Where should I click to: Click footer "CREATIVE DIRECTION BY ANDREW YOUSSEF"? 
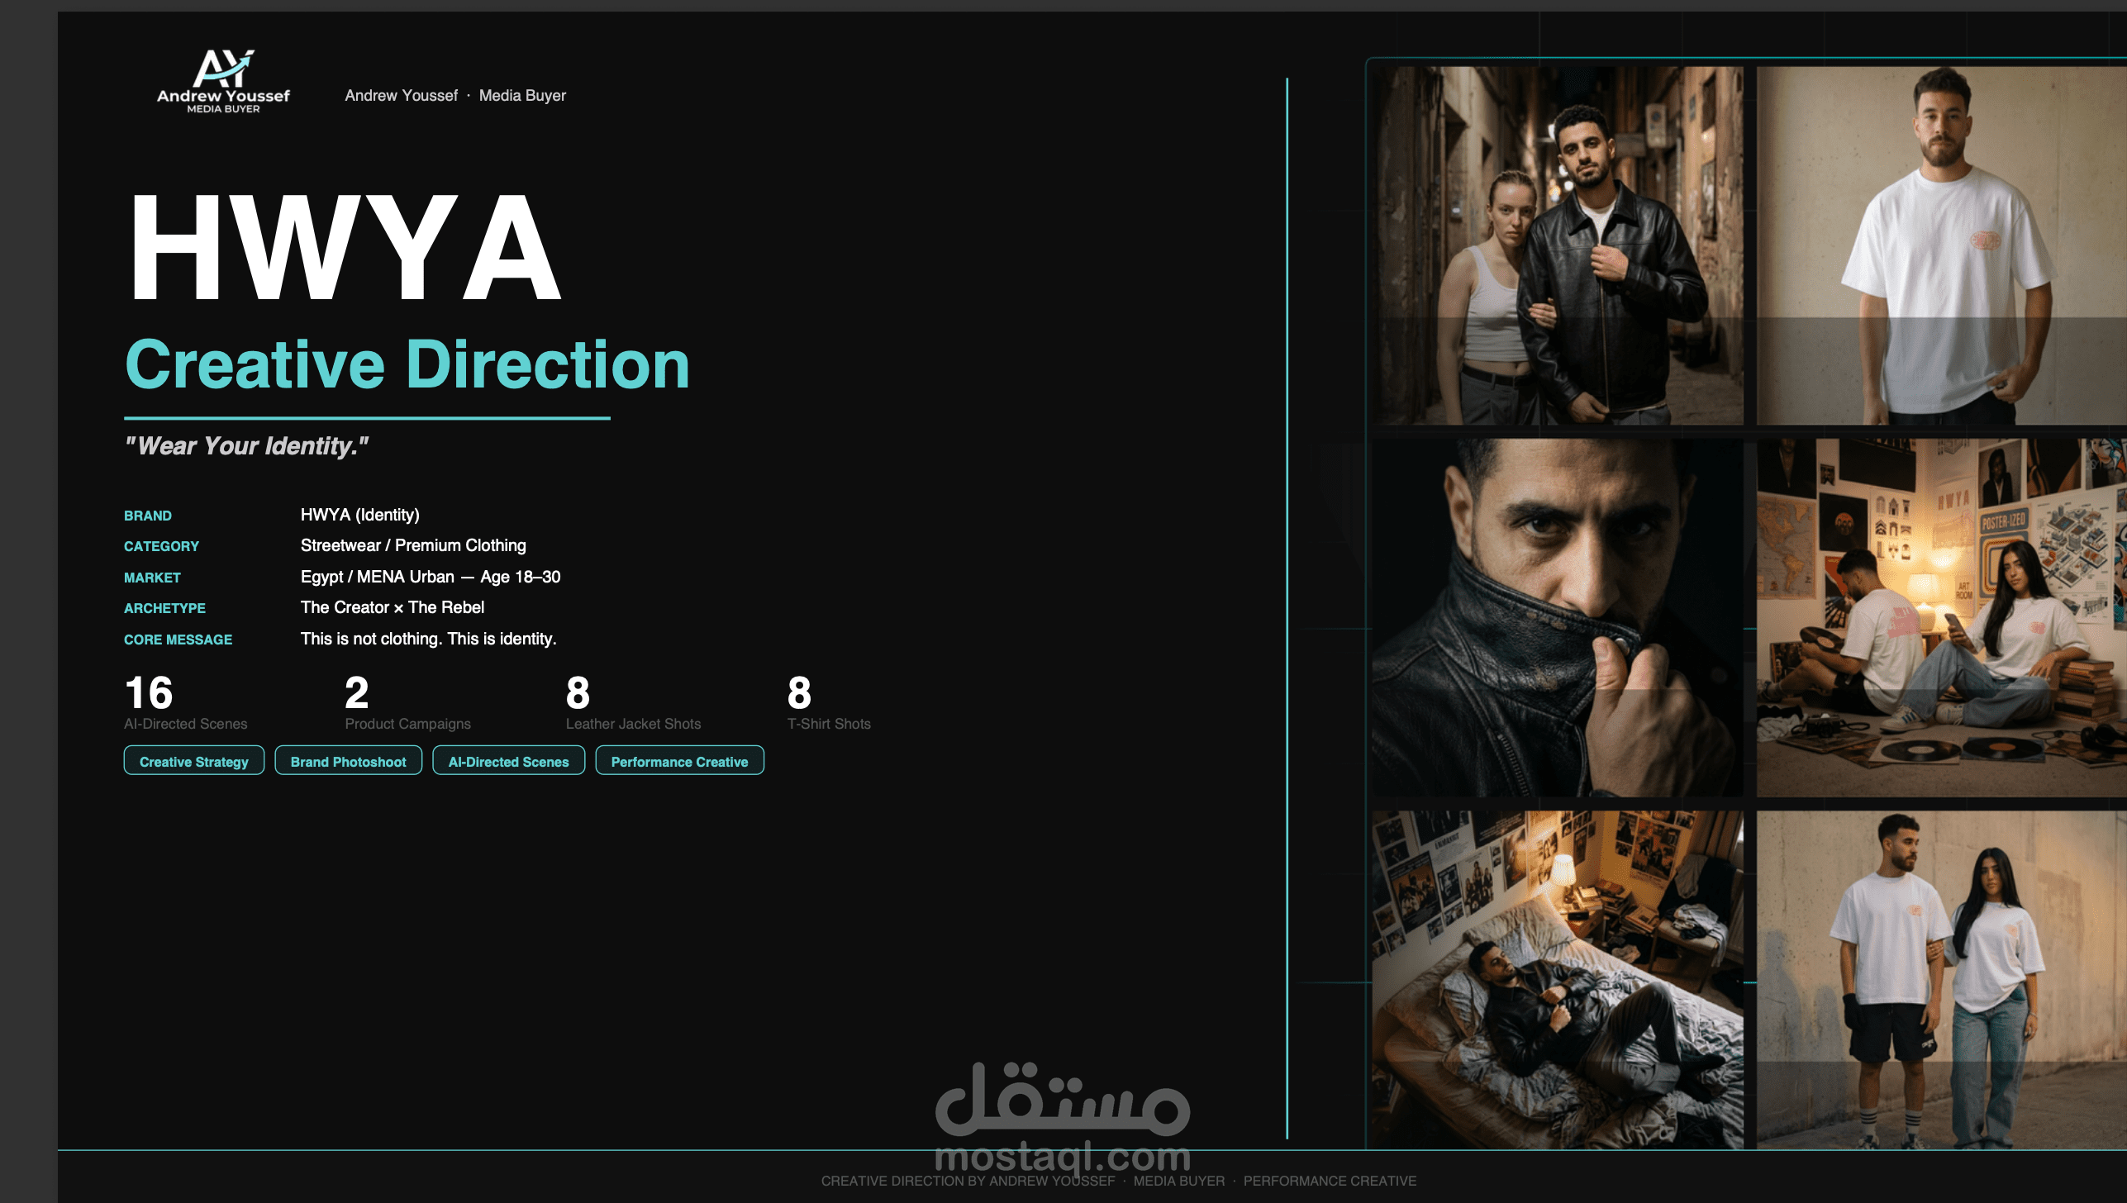tap(968, 1181)
